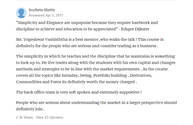The image size is (193, 125).
Task: Click the paragraph starting 'People who are serious'
Action: pyautogui.click(x=96, y=106)
